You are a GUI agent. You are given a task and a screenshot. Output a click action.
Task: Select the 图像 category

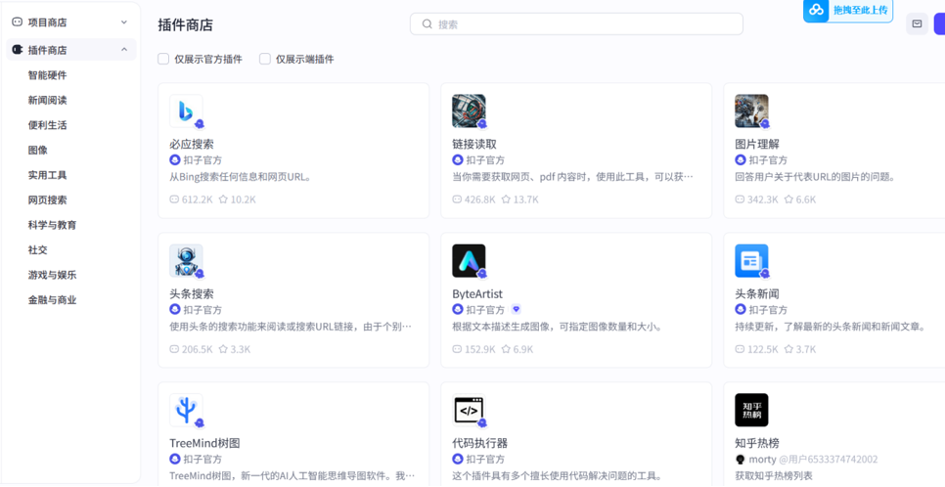point(38,150)
